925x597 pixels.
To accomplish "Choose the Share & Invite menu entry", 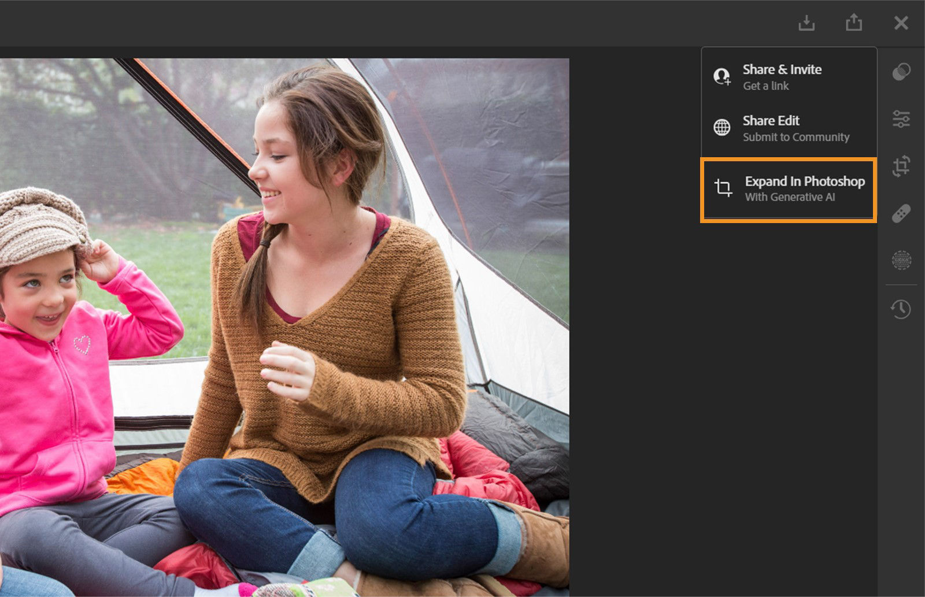I will pos(782,69).
